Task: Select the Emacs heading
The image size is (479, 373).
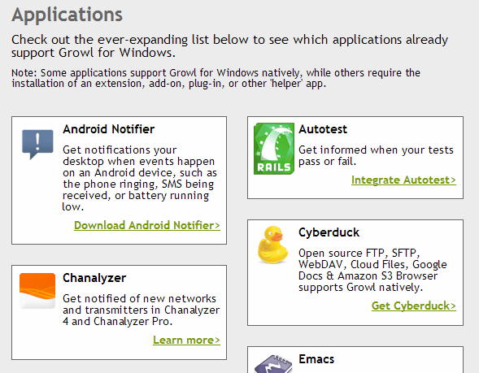Action: (x=316, y=359)
